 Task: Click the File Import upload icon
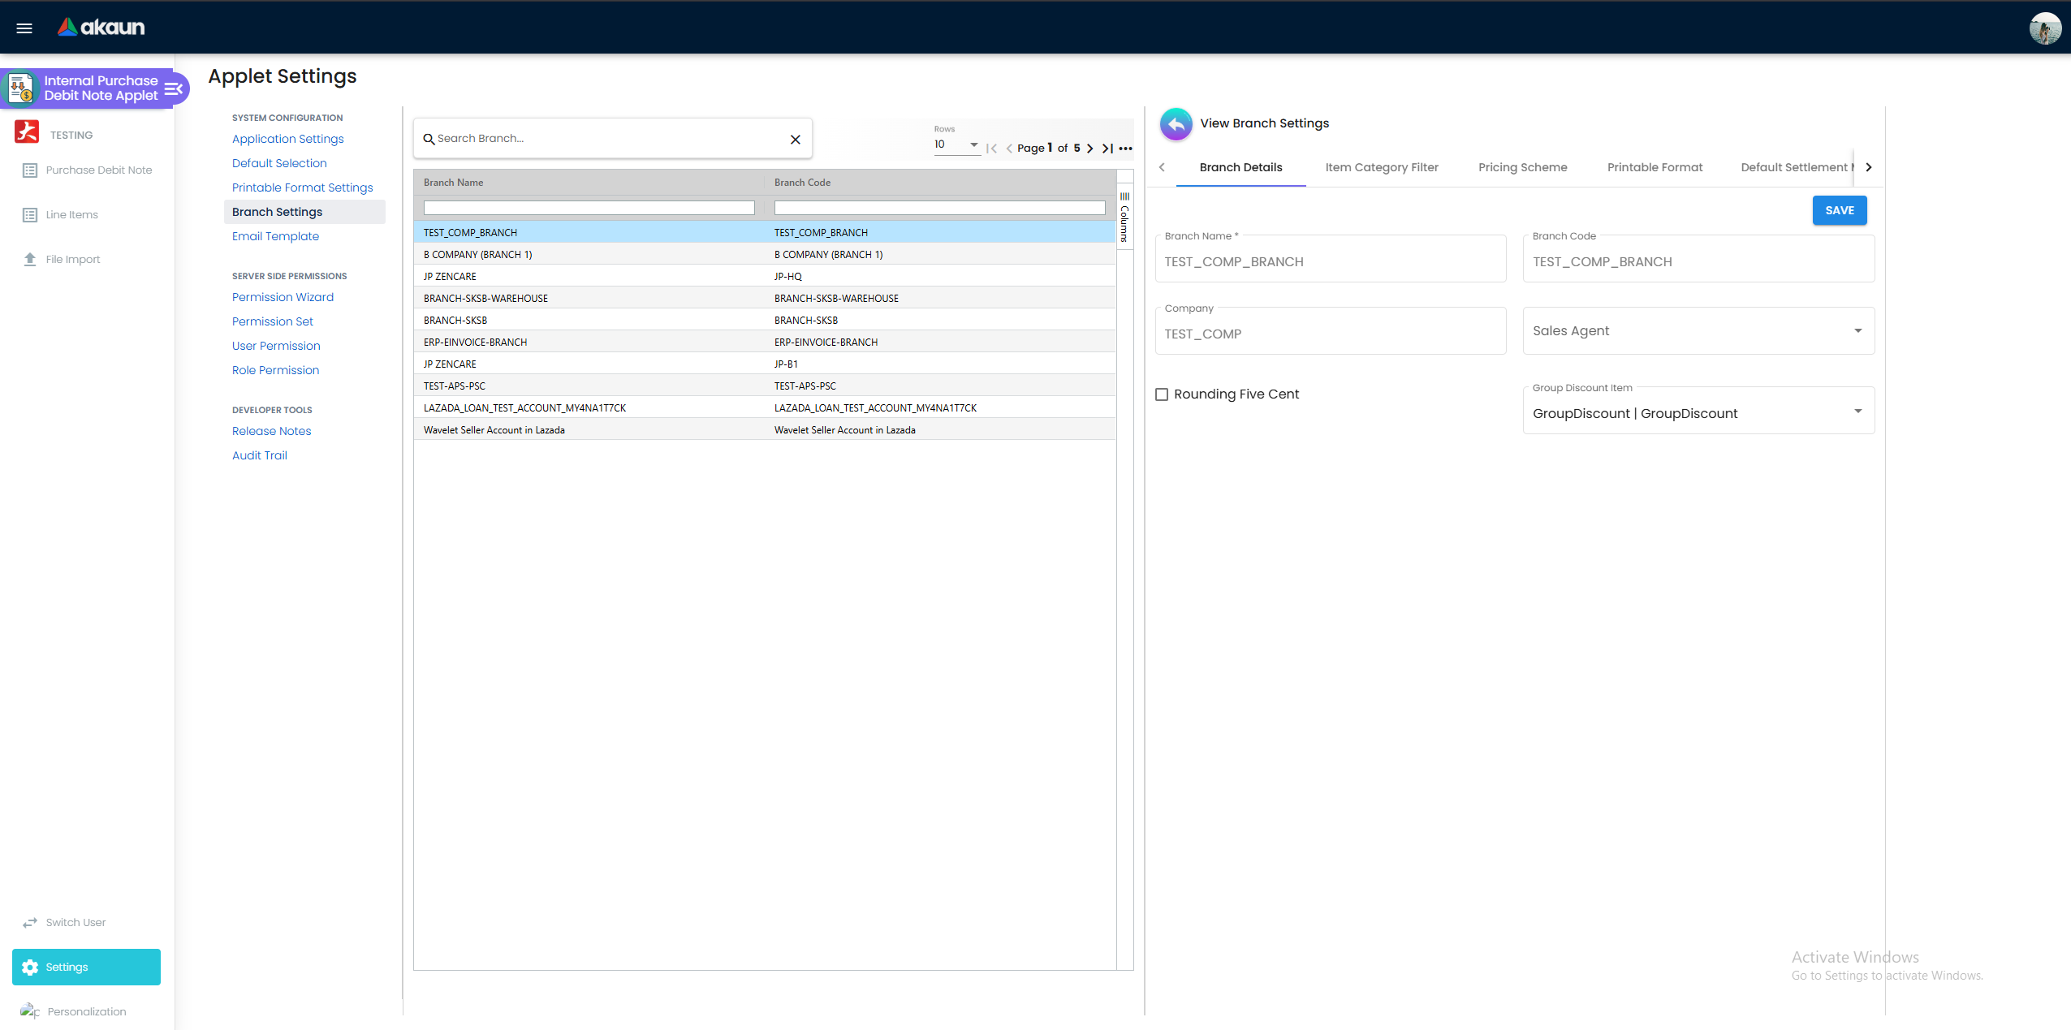point(30,260)
